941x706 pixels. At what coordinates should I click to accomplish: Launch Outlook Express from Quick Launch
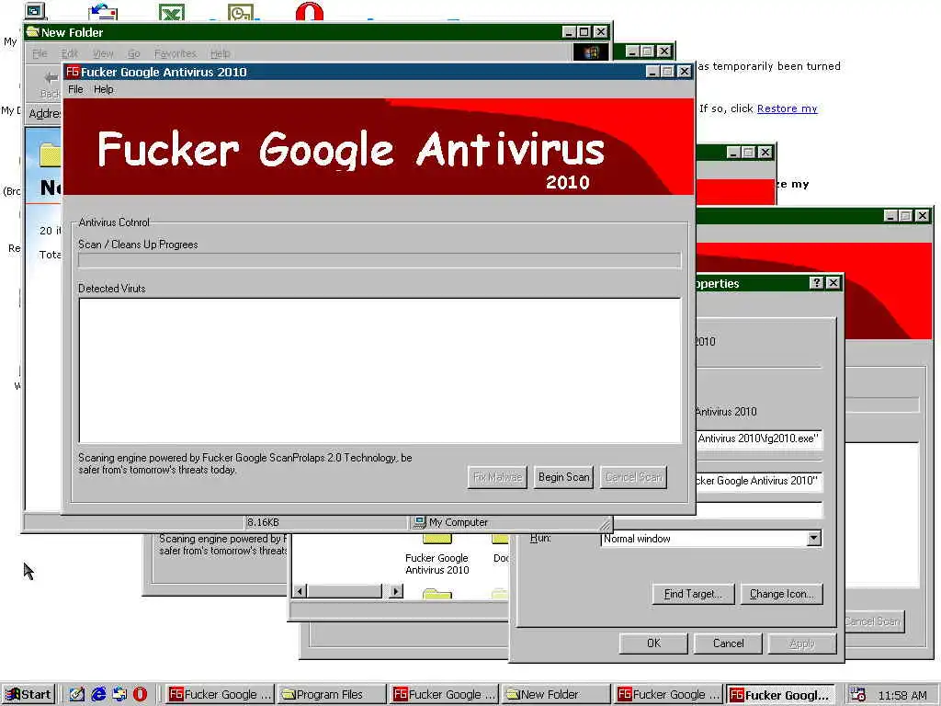click(119, 695)
